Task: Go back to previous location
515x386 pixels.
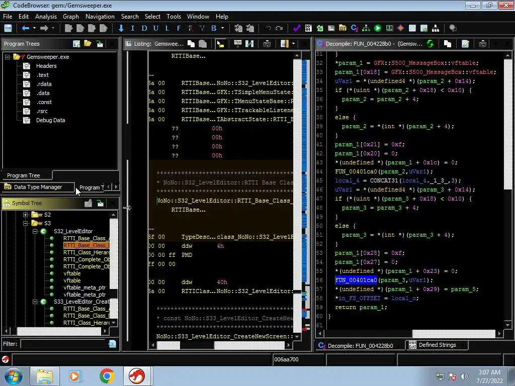Action: pos(25,28)
